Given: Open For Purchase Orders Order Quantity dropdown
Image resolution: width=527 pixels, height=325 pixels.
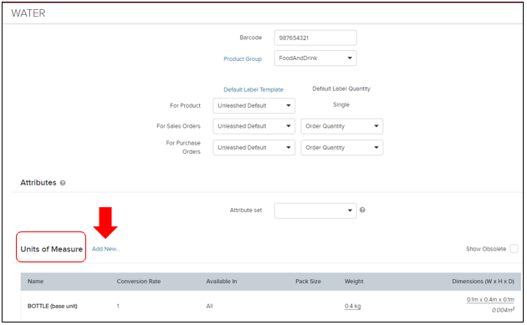Looking at the screenshot, I should pyautogui.click(x=342, y=147).
